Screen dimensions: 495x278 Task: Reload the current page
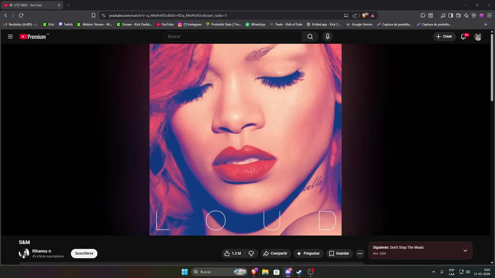point(21,15)
